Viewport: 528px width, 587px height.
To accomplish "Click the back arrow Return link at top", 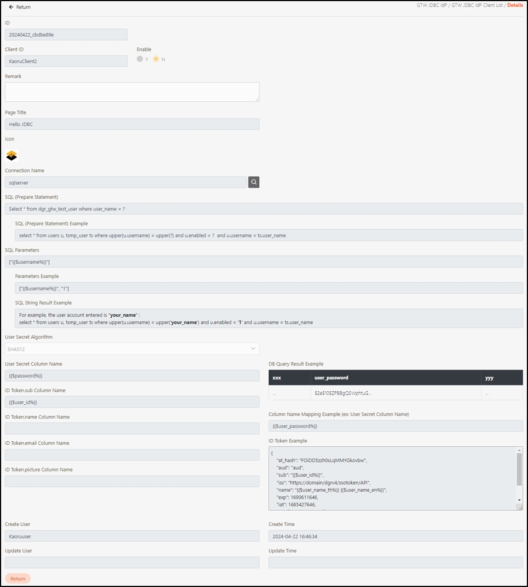I will coord(19,7).
